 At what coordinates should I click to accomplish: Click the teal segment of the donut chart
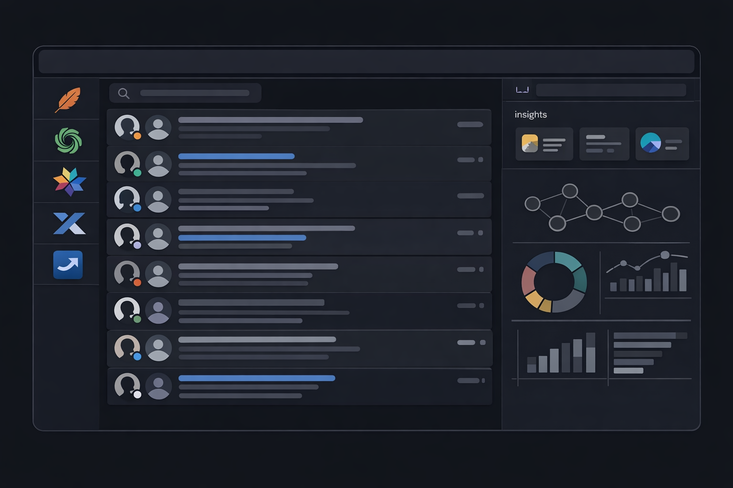[570, 261]
